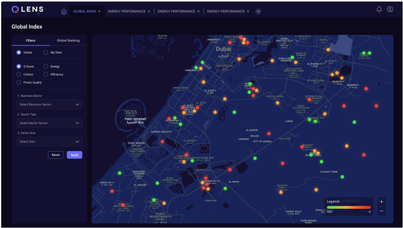Zoom in the map with plus
Image resolution: width=403 pixels, height=228 pixels.
381,202
